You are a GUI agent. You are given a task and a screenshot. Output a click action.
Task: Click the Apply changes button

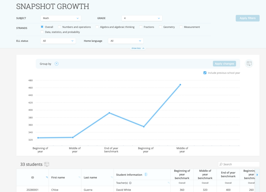click(224, 63)
